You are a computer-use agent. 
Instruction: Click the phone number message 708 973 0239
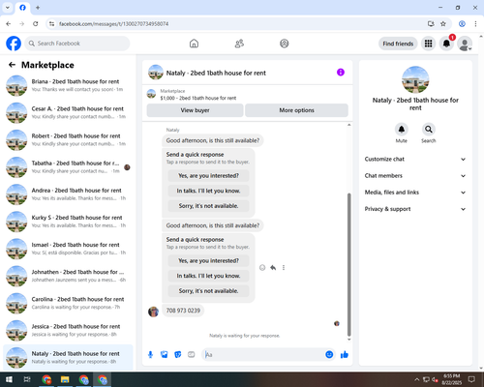coord(183,311)
